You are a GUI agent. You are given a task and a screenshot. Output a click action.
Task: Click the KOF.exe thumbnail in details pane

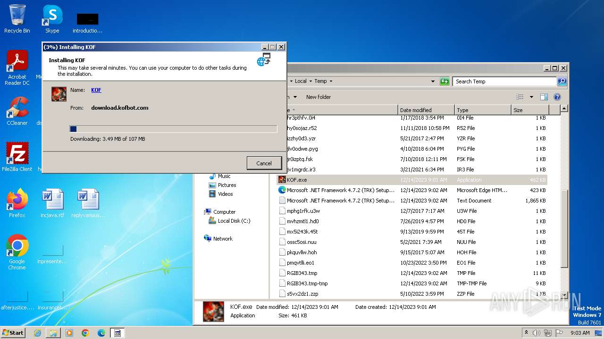click(213, 311)
